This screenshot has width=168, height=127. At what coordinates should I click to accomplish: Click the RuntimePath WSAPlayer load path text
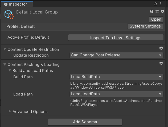[116, 103]
